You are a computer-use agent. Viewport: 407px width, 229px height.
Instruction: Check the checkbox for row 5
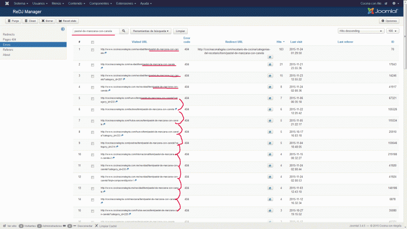coord(93,99)
